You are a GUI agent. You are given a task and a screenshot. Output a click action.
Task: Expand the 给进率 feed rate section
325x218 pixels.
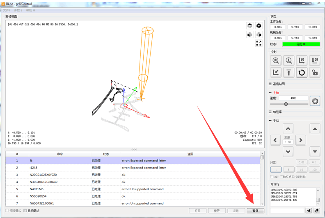[x=280, y=112]
